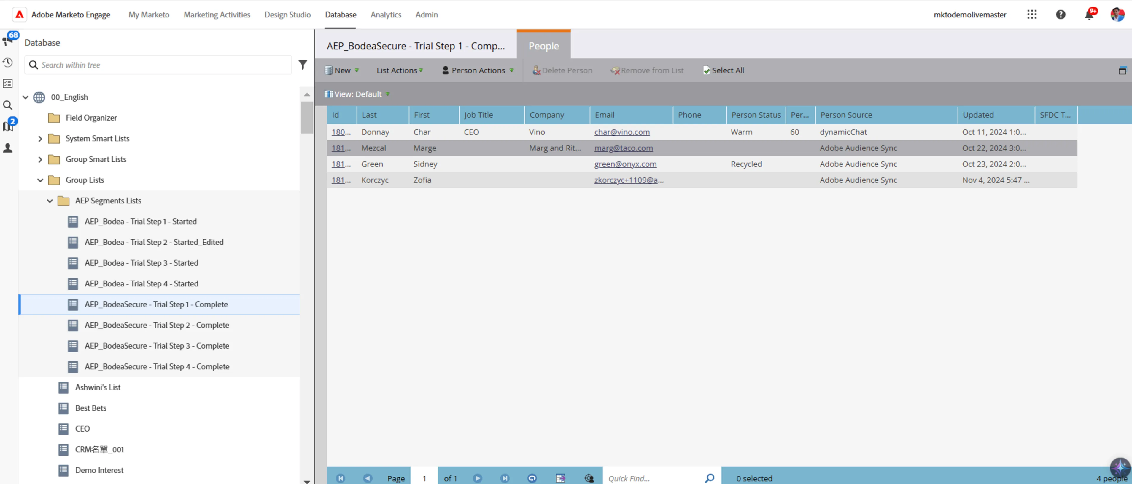The width and height of the screenshot is (1132, 484).
Task: Click the tree filter funnel icon
Action: [303, 65]
